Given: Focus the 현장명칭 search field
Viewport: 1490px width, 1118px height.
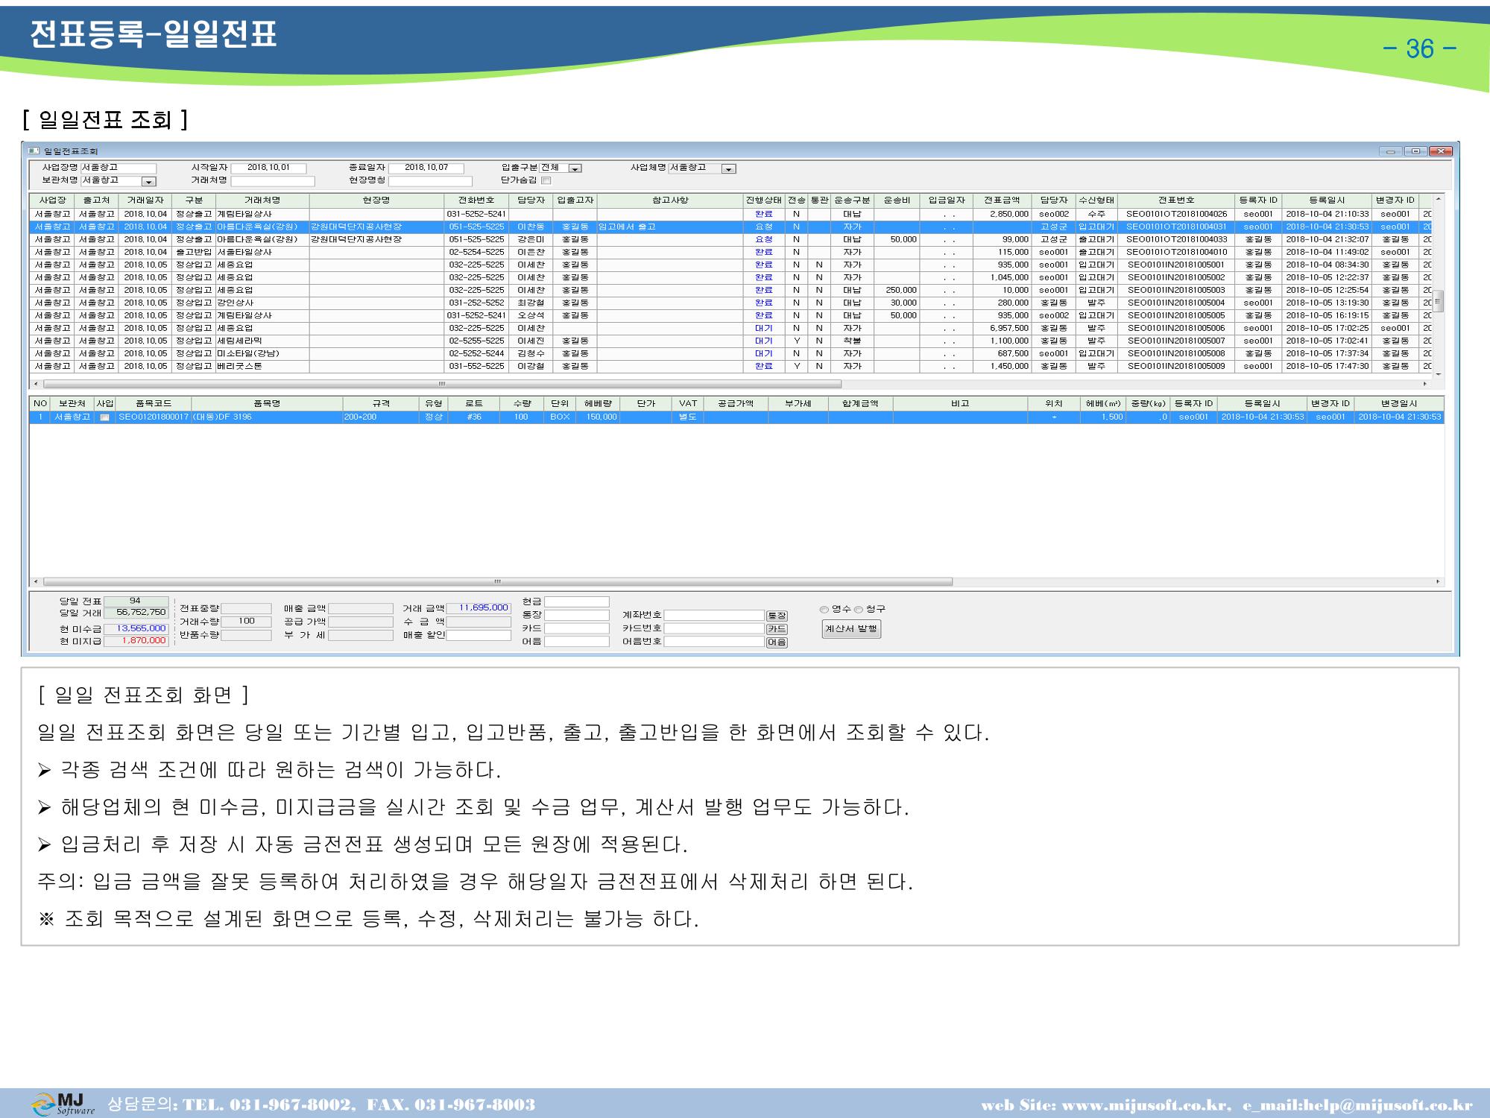Looking at the screenshot, I should pyautogui.click(x=431, y=181).
